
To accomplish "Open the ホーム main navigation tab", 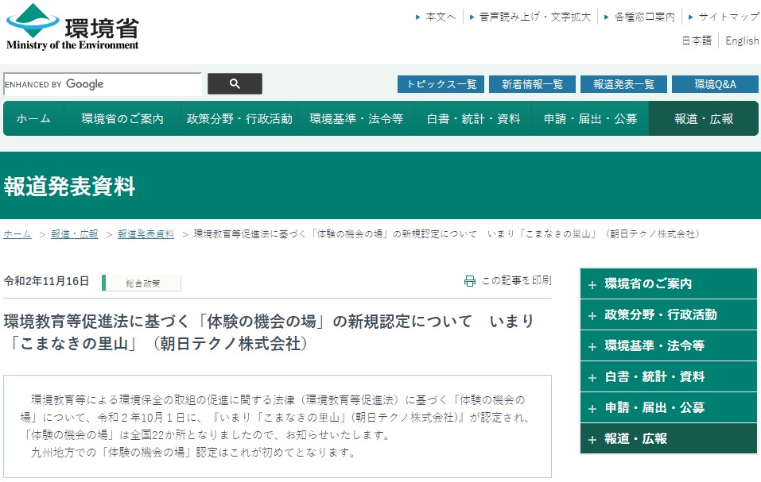I will pyautogui.click(x=33, y=119).
